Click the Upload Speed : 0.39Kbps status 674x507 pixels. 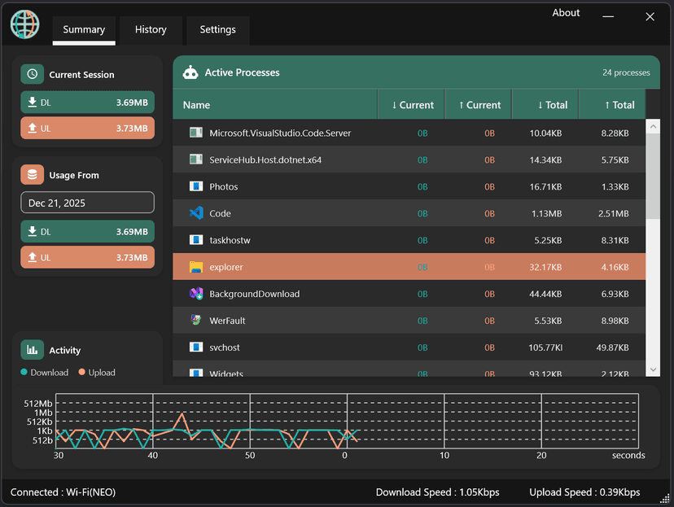tap(584, 492)
